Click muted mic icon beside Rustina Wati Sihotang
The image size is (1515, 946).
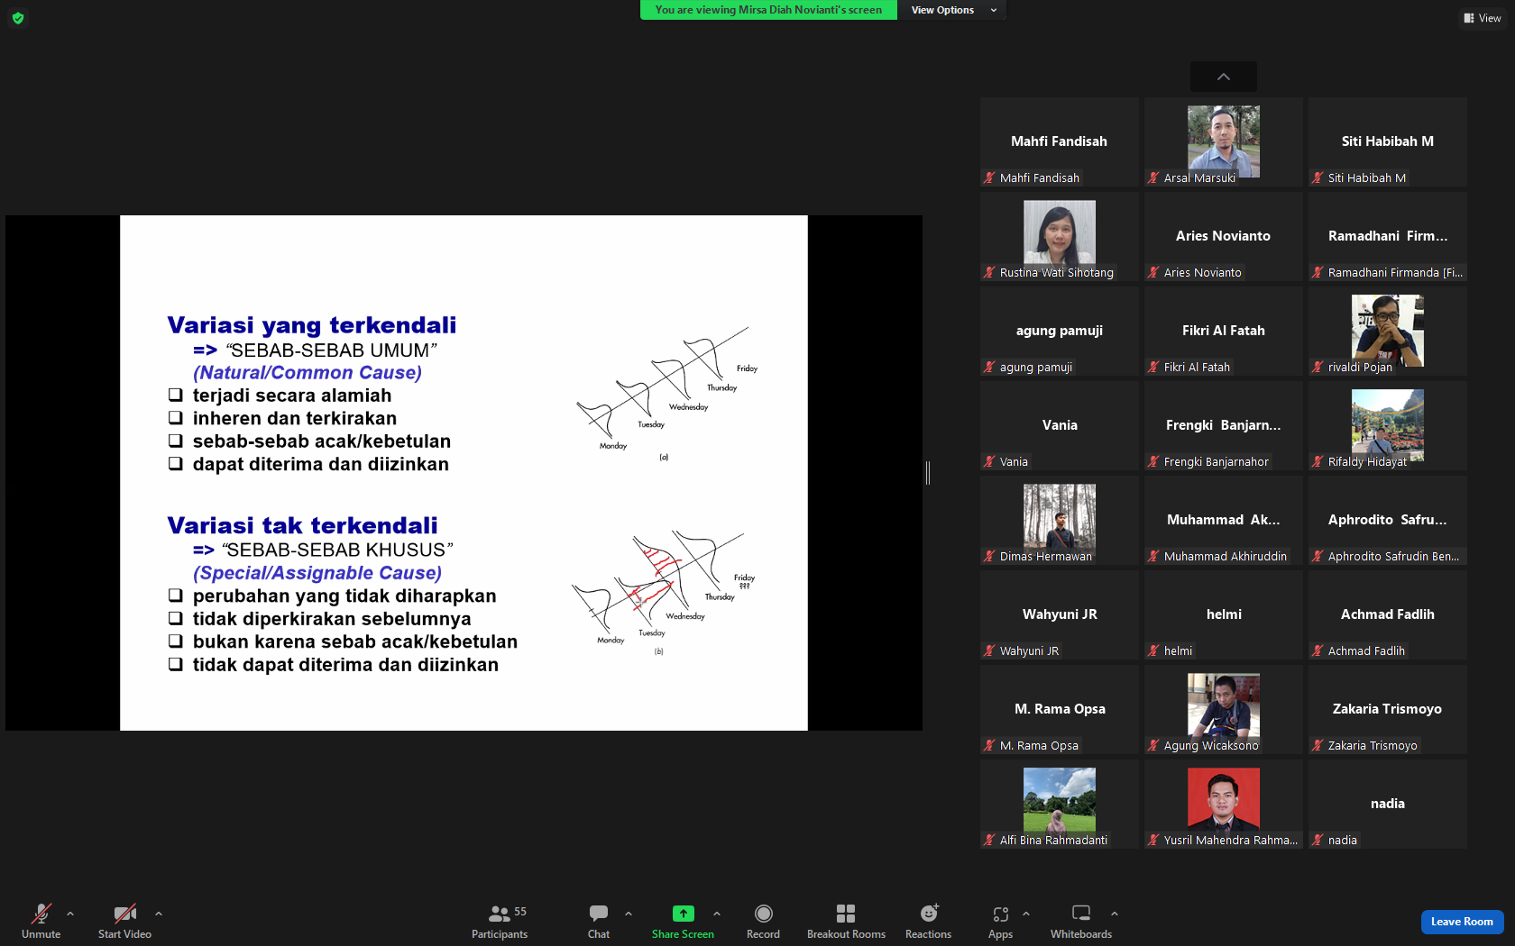click(x=990, y=273)
